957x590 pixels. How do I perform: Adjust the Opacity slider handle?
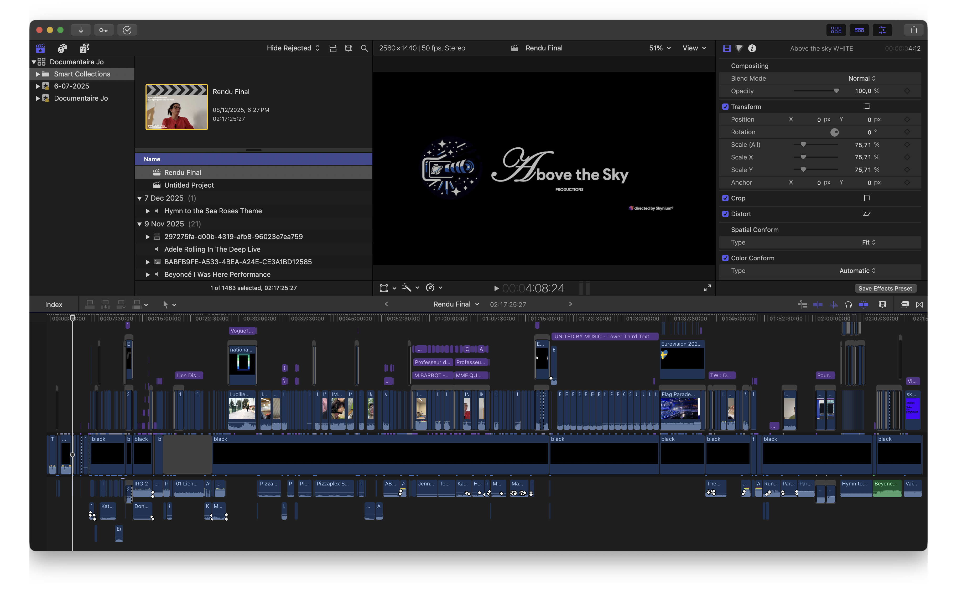point(836,91)
